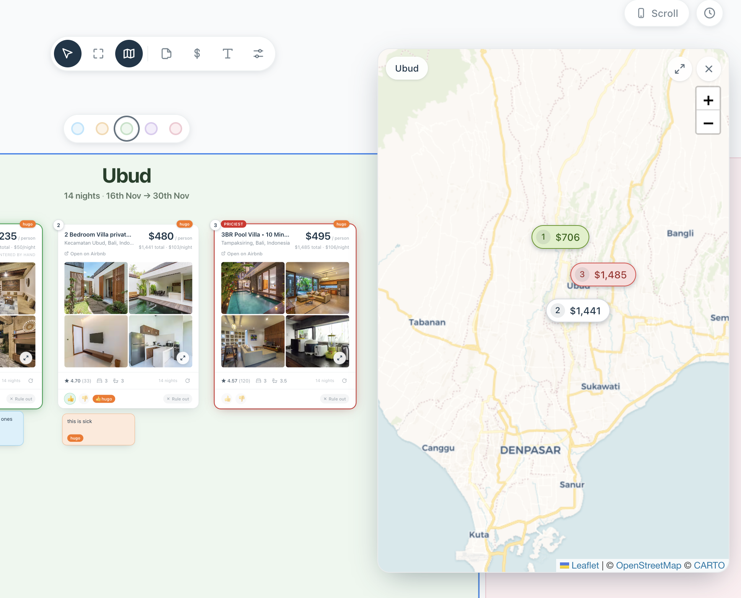The image size is (741, 598).
Task: Expand photos of 2 Bedroom Villa
Action: click(x=183, y=358)
